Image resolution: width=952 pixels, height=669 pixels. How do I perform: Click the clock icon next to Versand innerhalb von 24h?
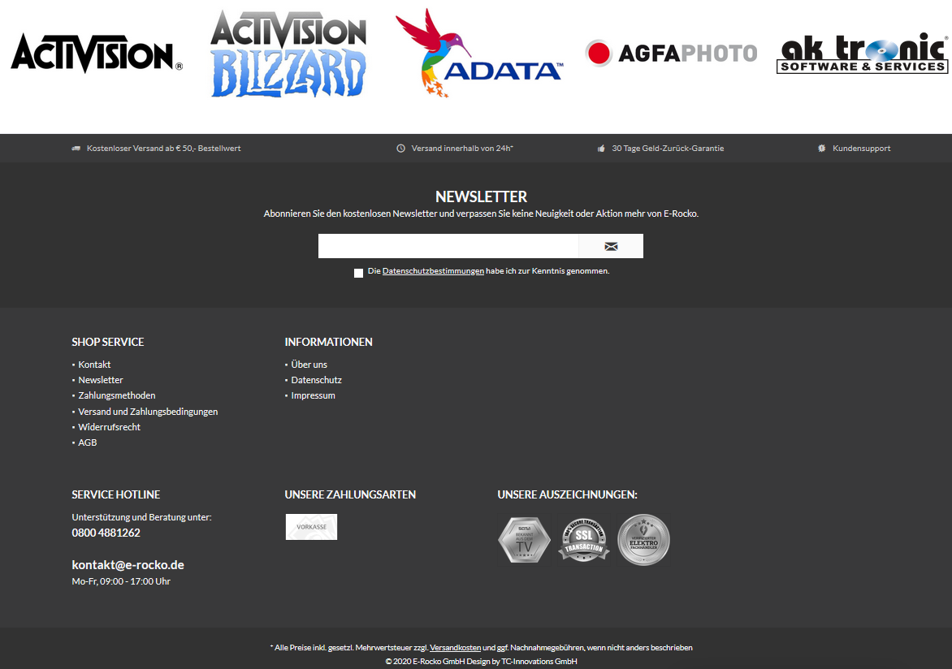point(400,148)
